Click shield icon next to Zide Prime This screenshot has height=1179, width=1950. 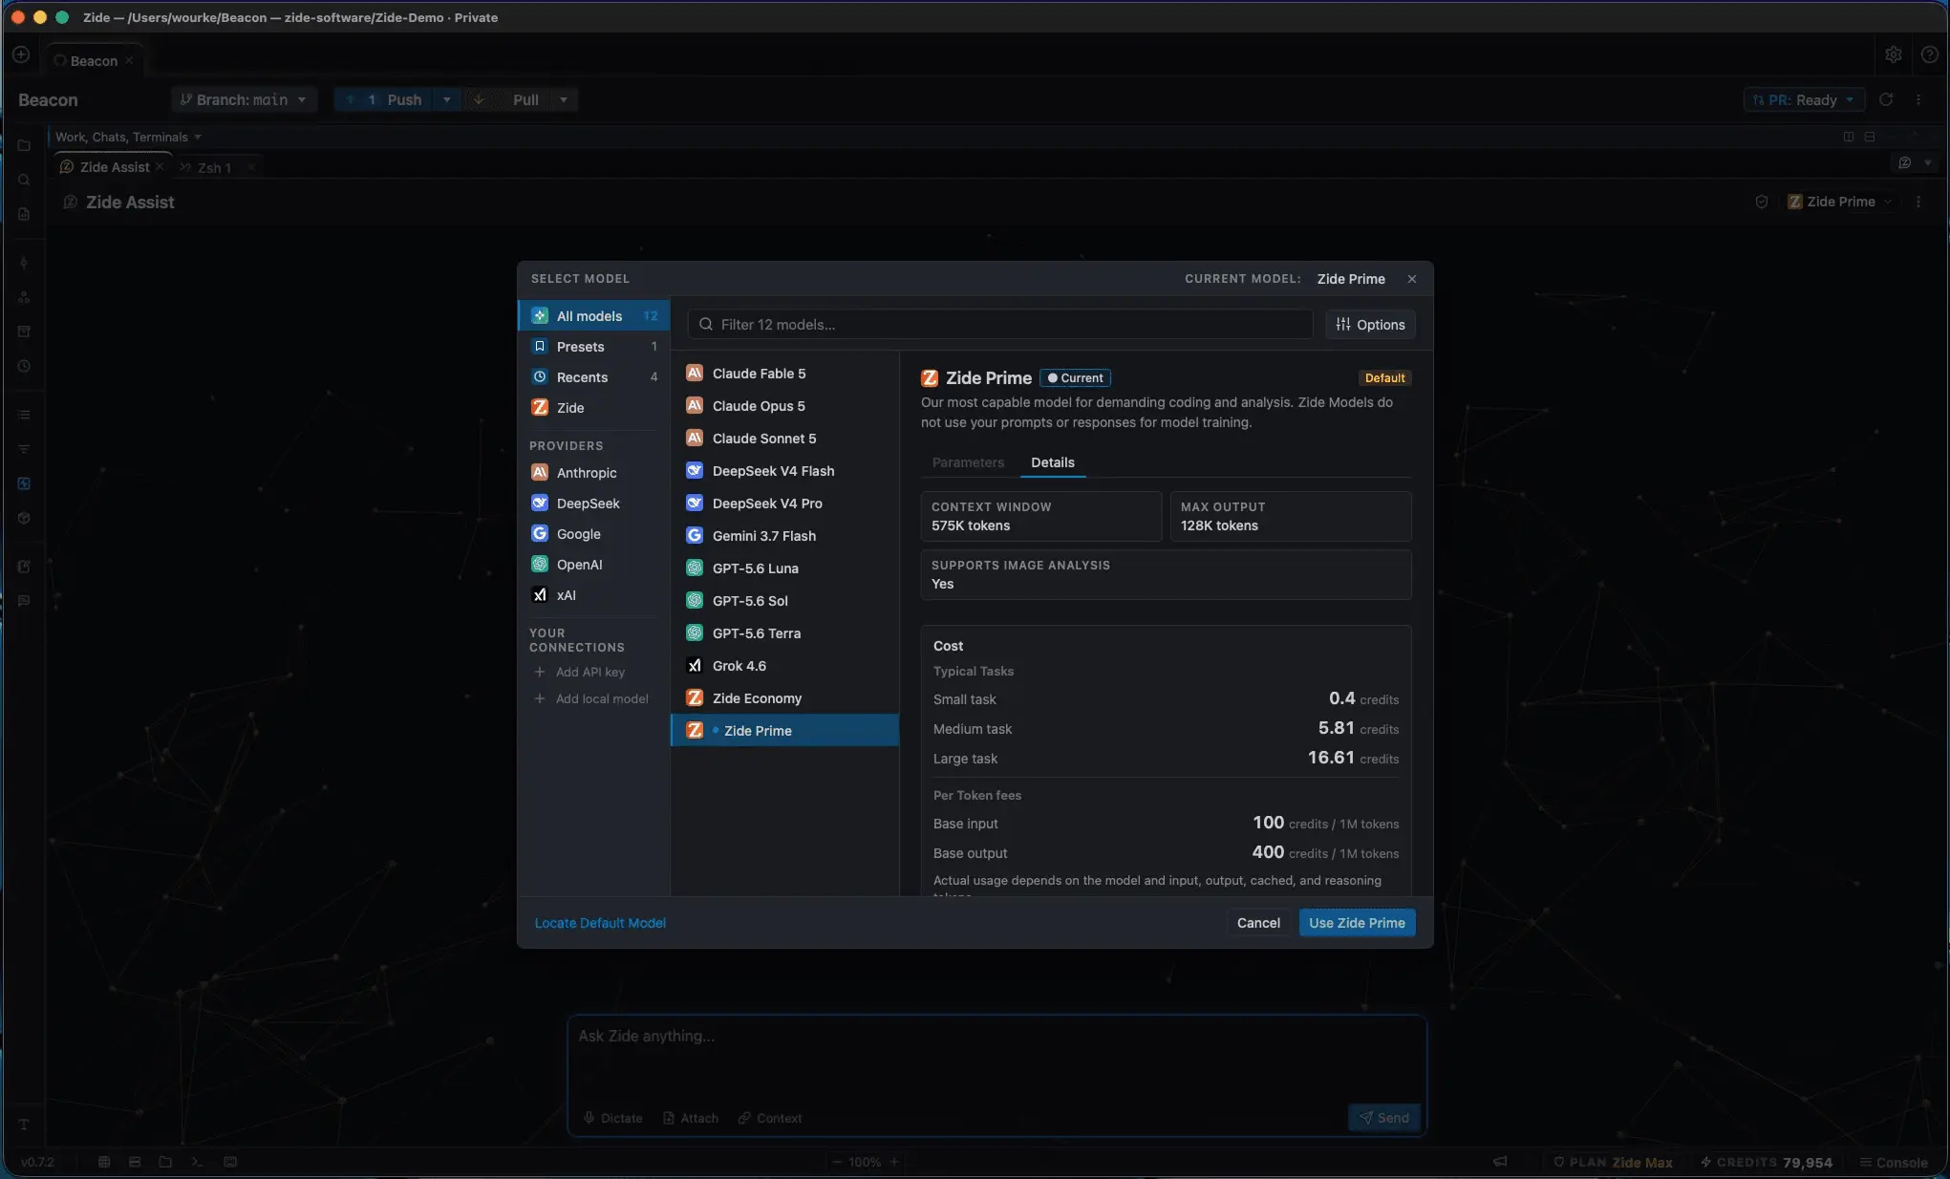click(x=1762, y=202)
